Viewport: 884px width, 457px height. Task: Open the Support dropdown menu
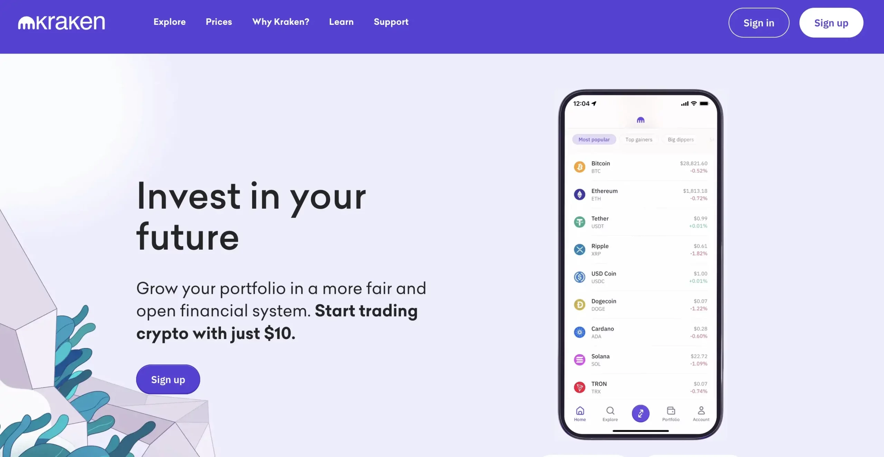[391, 22]
